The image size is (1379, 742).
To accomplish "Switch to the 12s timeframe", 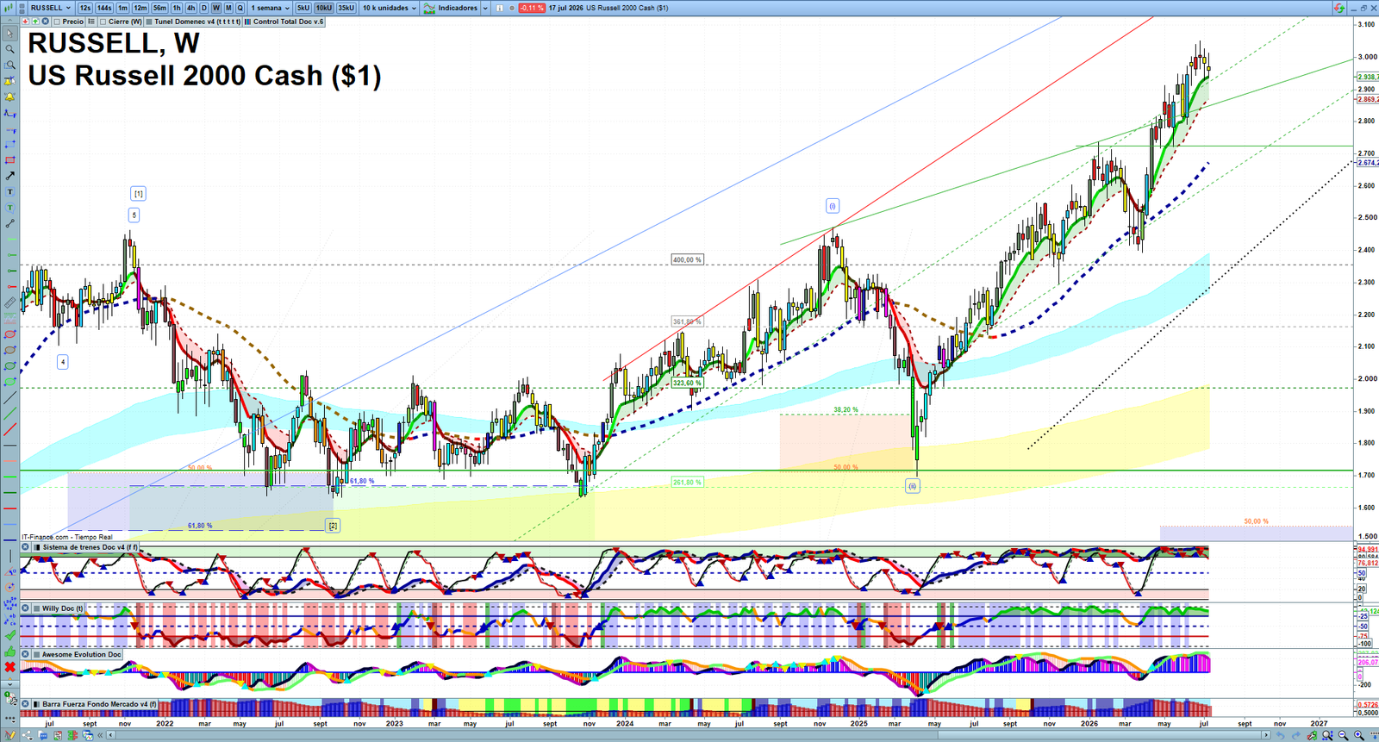I will point(85,8).
